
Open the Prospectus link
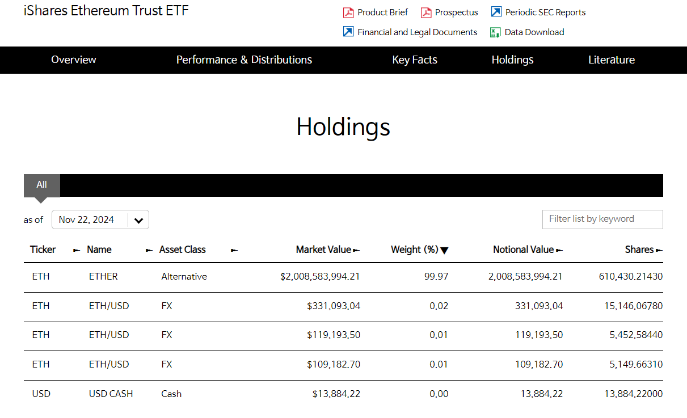pos(456,12)
